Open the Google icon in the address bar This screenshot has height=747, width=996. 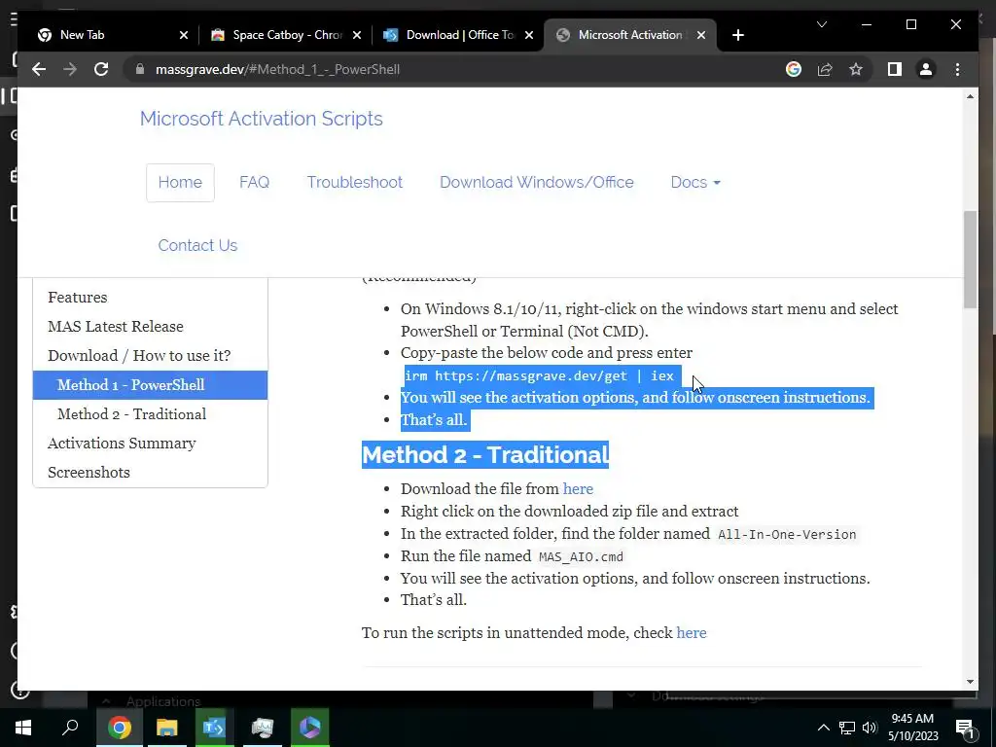pos(794,69)
